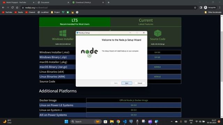Go back in browser history
The width and height of the screenshot is (223, 125).
click(3, 8)
